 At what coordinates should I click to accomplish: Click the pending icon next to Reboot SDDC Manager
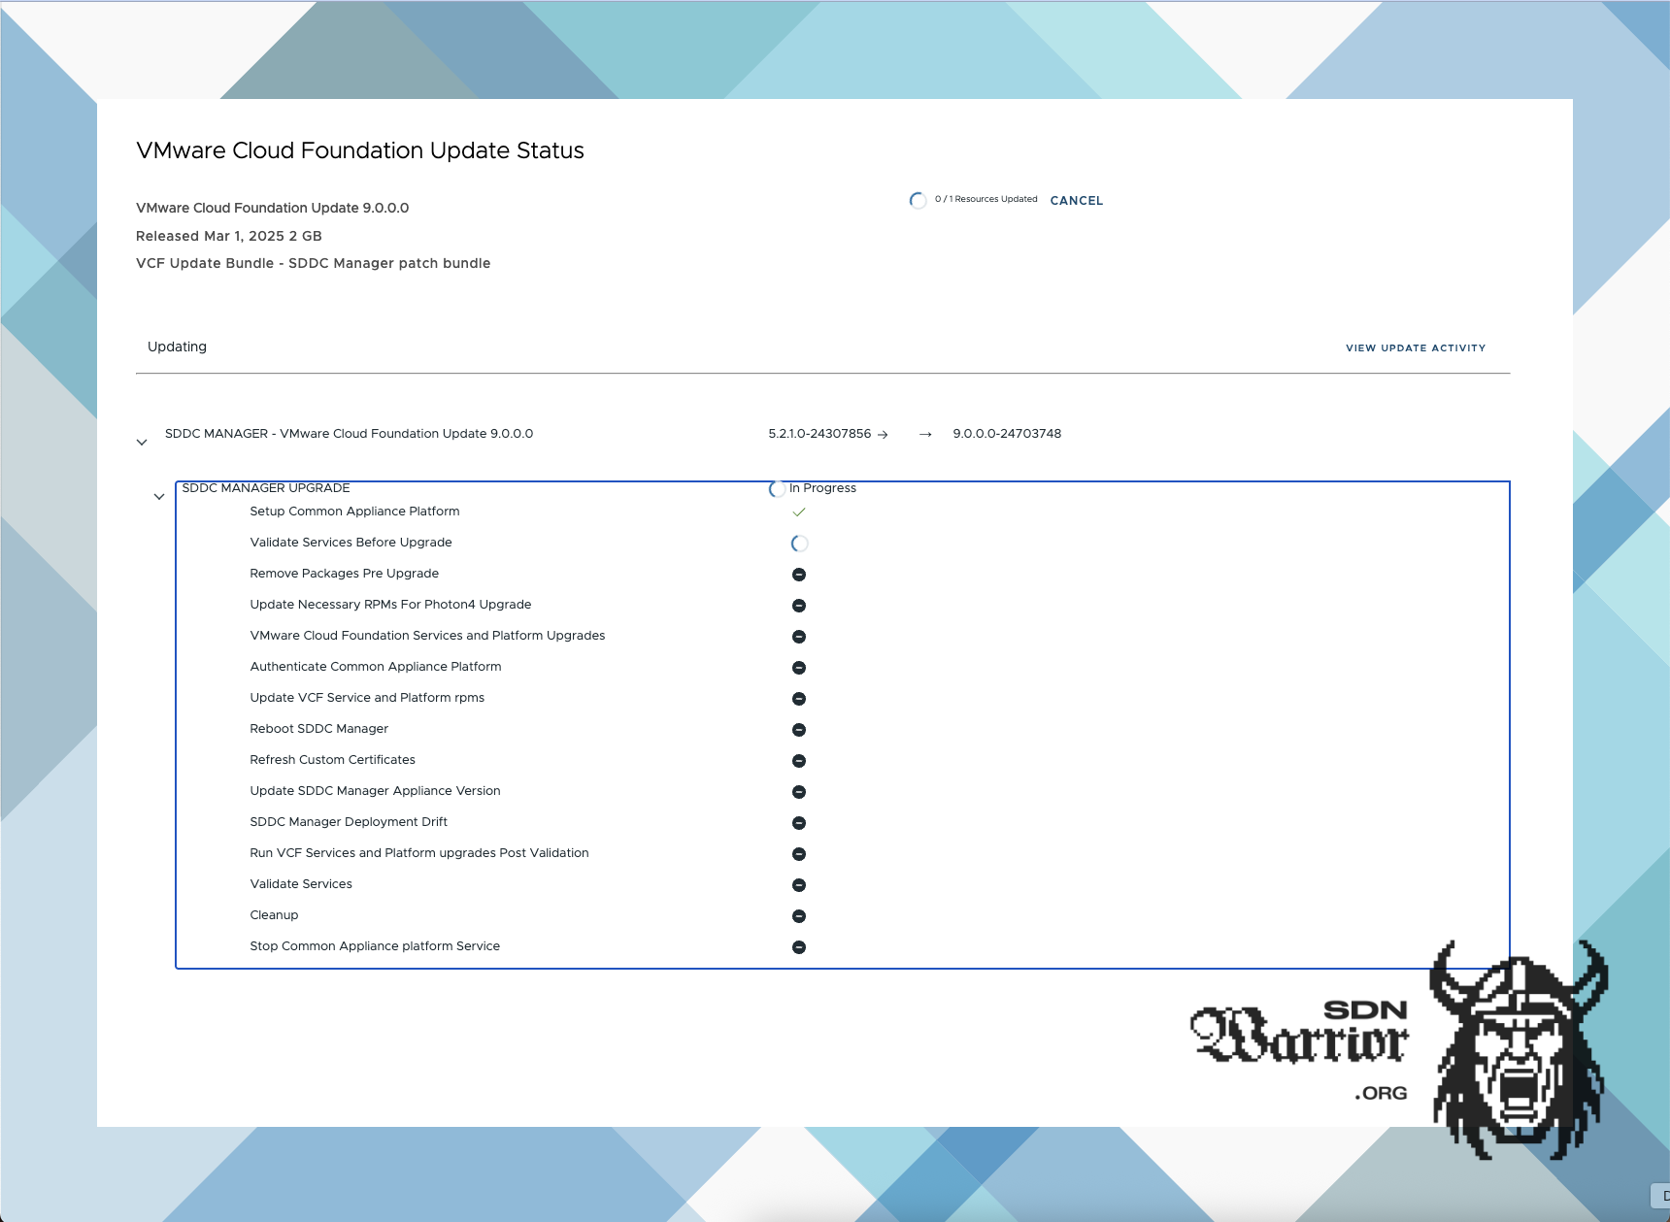799,730
